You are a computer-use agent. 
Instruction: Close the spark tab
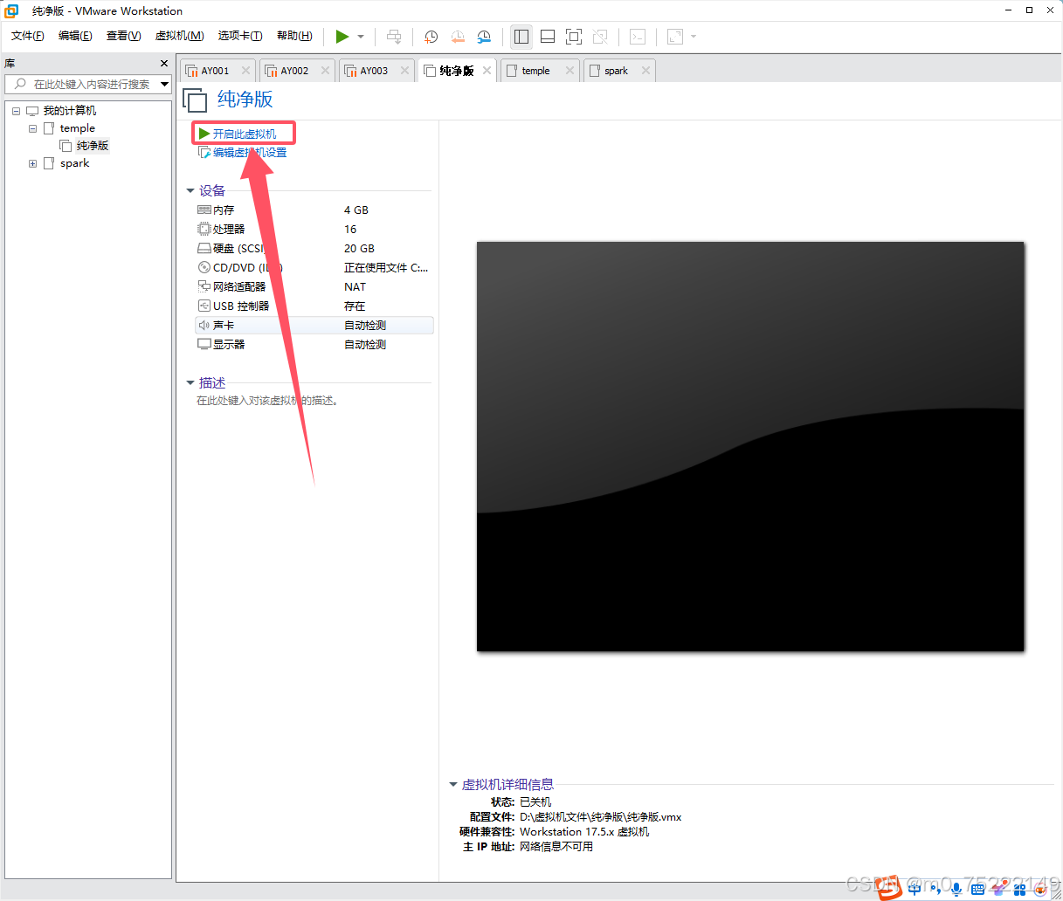coord(645,71)
